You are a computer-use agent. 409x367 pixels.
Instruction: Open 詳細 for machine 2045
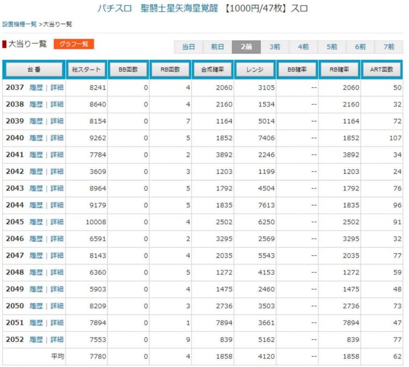(x=57, y=222)
